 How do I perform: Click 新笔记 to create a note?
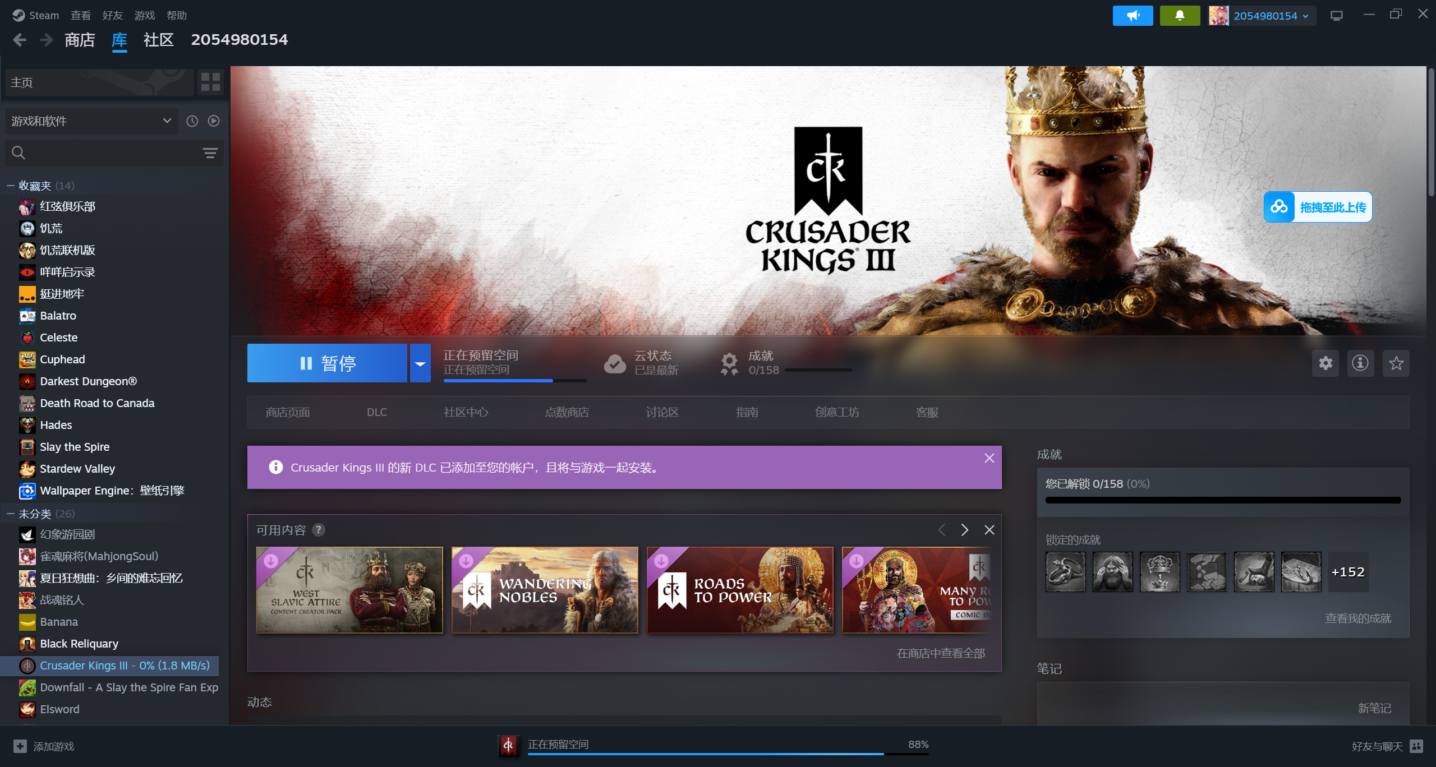tap(1374, 708)
